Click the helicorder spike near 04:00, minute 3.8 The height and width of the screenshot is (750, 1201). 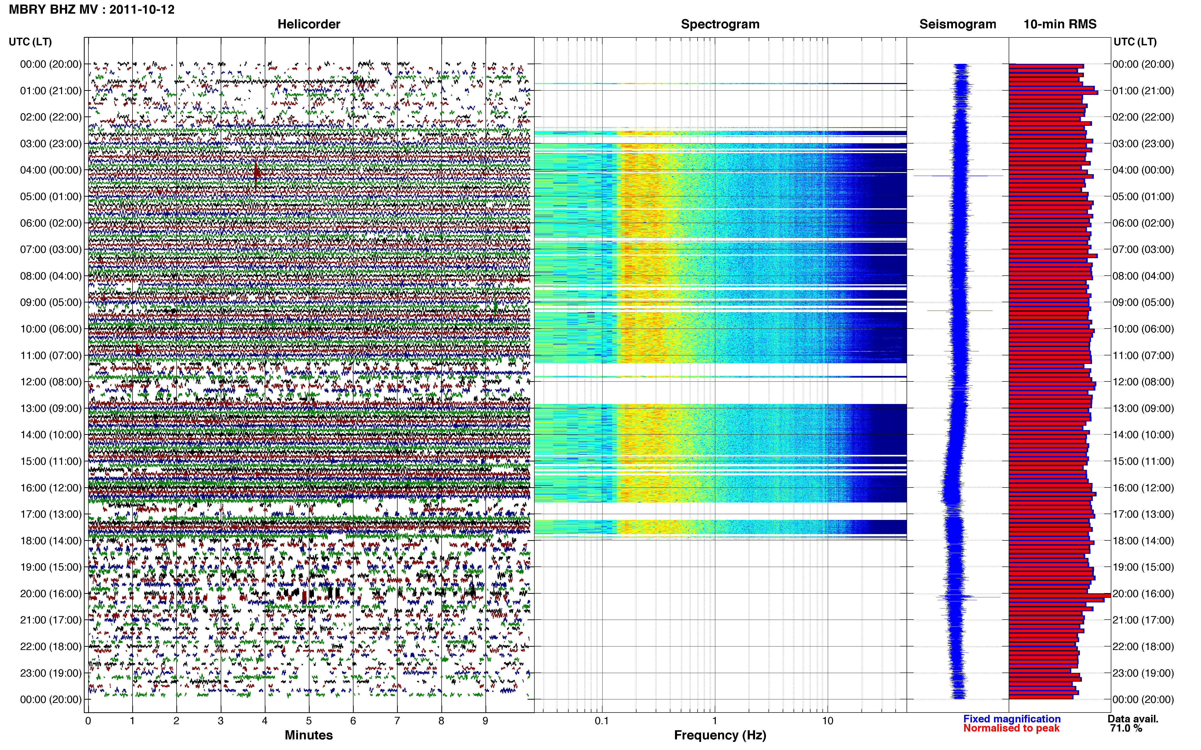[x=256, y=174]
